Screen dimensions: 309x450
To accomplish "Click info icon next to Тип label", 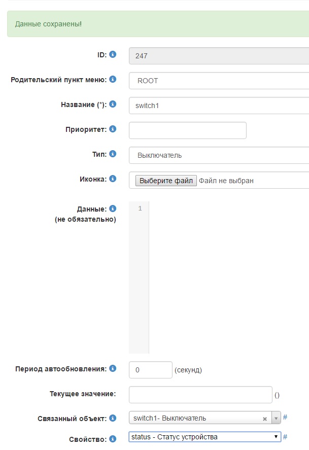I will (113, 154).
